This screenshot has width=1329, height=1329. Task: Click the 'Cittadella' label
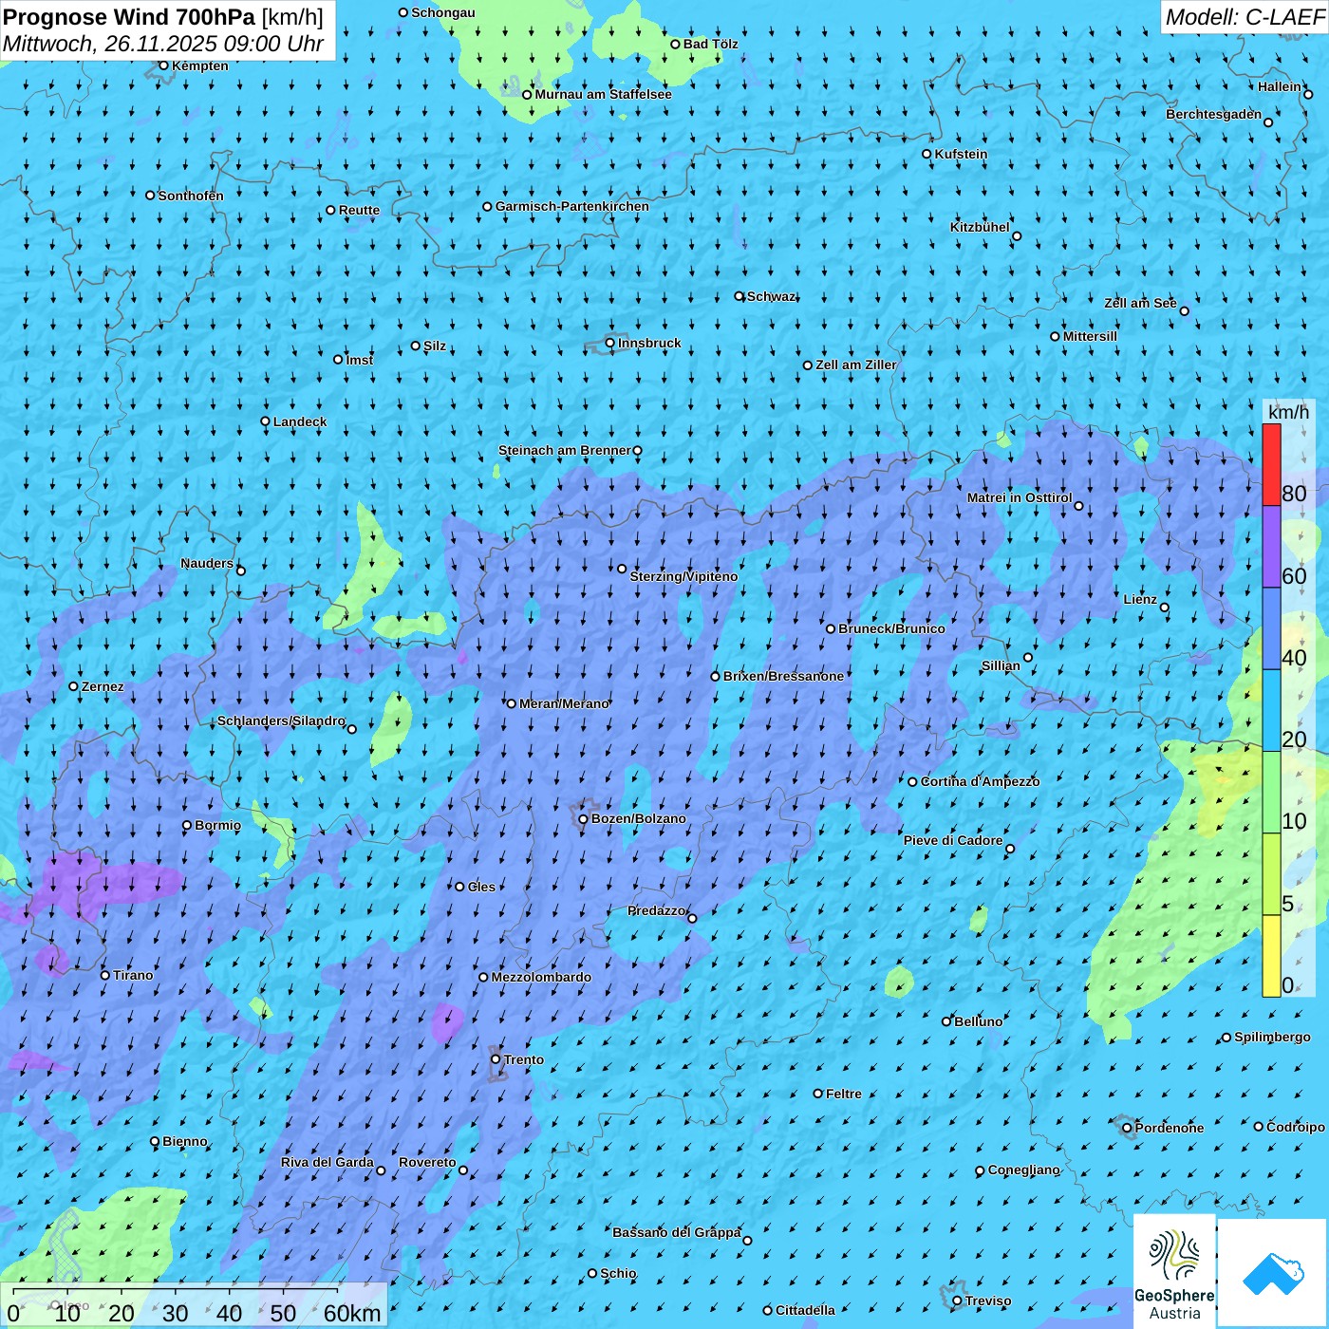[x=805, y=1310]
